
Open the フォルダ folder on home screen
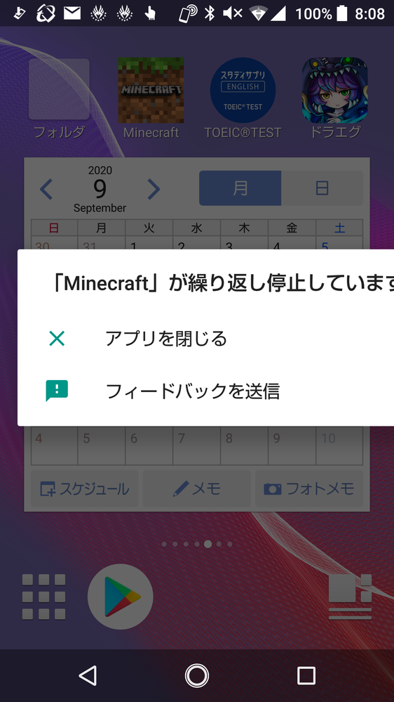click(x=59, y=89)
